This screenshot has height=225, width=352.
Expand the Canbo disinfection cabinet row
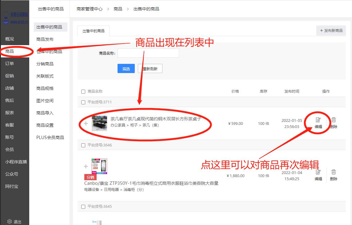(x=86, y=166)
